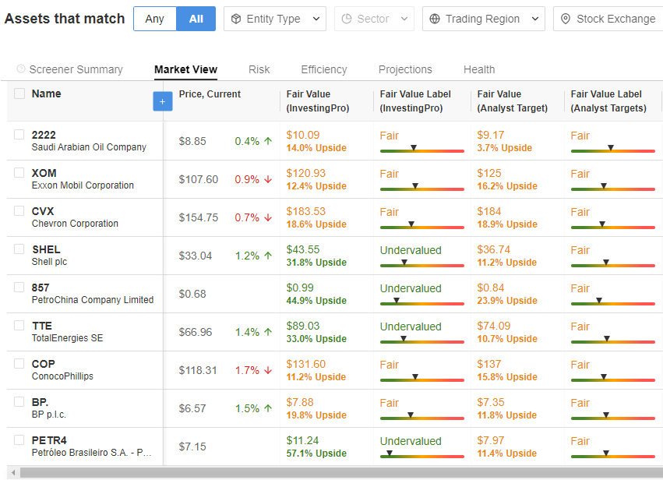Viewport: 663px width, 480px height.
Task: Toggle the select-all checkbox beside Name
Action: point(19,94)
